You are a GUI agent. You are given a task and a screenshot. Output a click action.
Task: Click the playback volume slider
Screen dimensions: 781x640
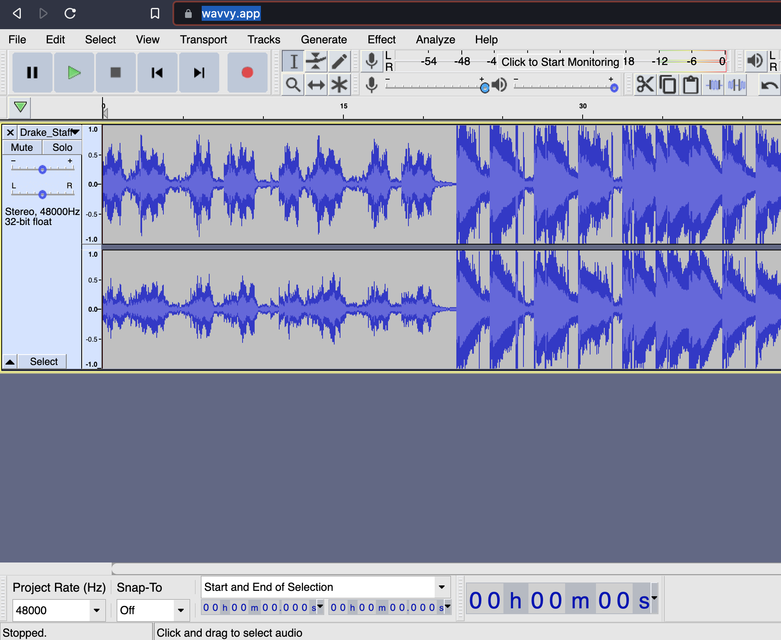tap(566, 87)
